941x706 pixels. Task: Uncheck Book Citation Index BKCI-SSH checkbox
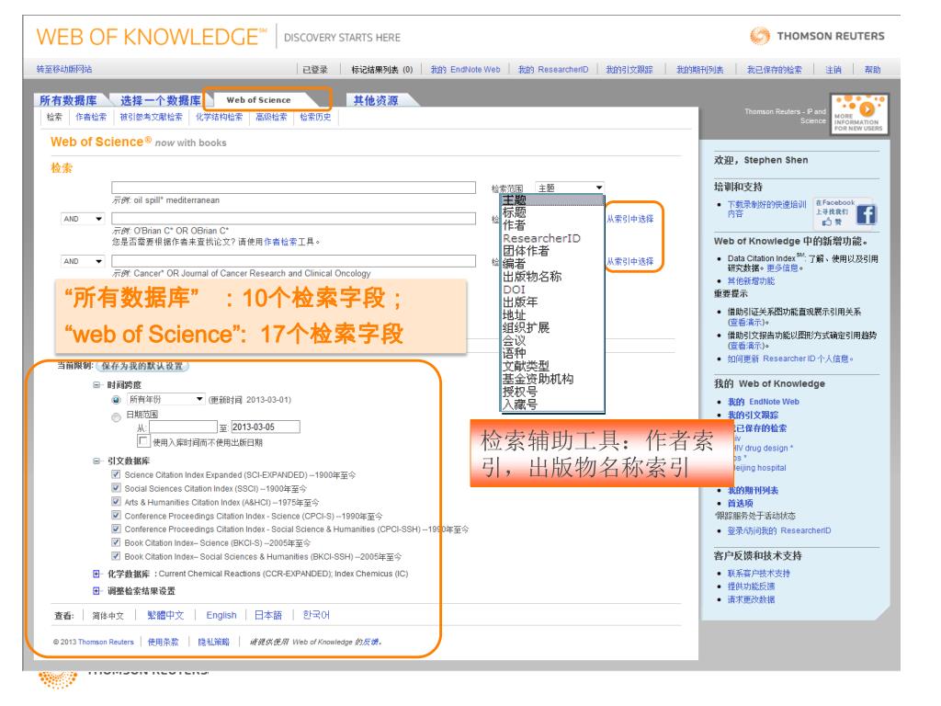(x=116, y=556)
